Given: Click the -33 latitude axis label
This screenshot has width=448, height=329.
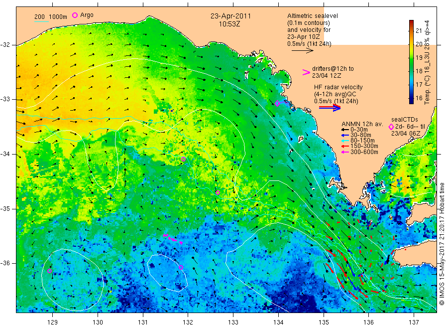Looking at the screenshot, I should [x=5, y=99].
